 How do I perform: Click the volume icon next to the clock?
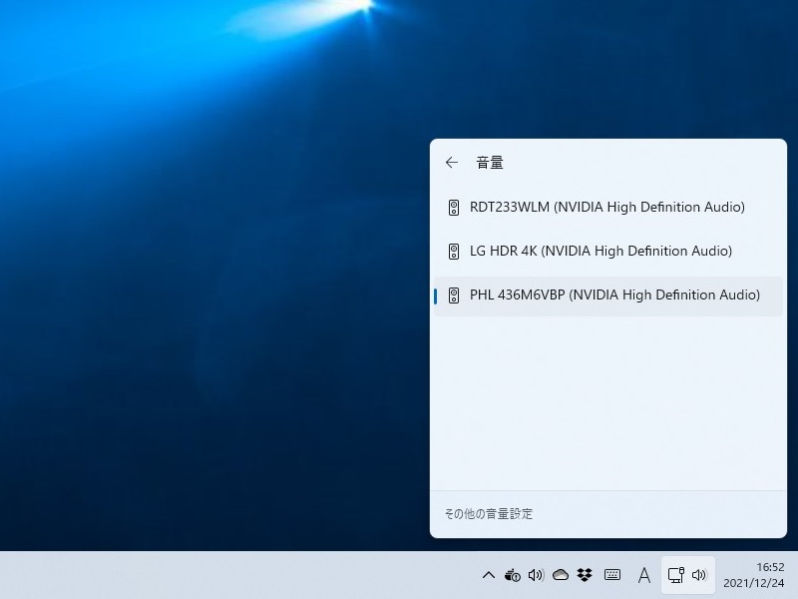click(700, 575)
